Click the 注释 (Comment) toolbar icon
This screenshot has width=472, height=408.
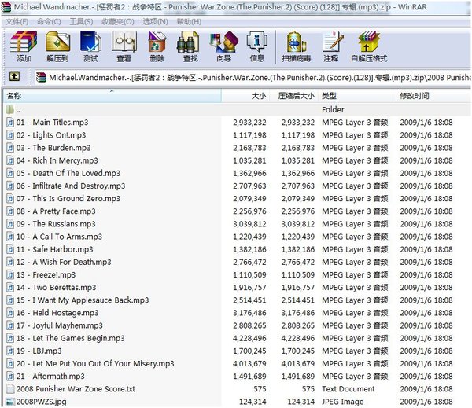(333, 42)
